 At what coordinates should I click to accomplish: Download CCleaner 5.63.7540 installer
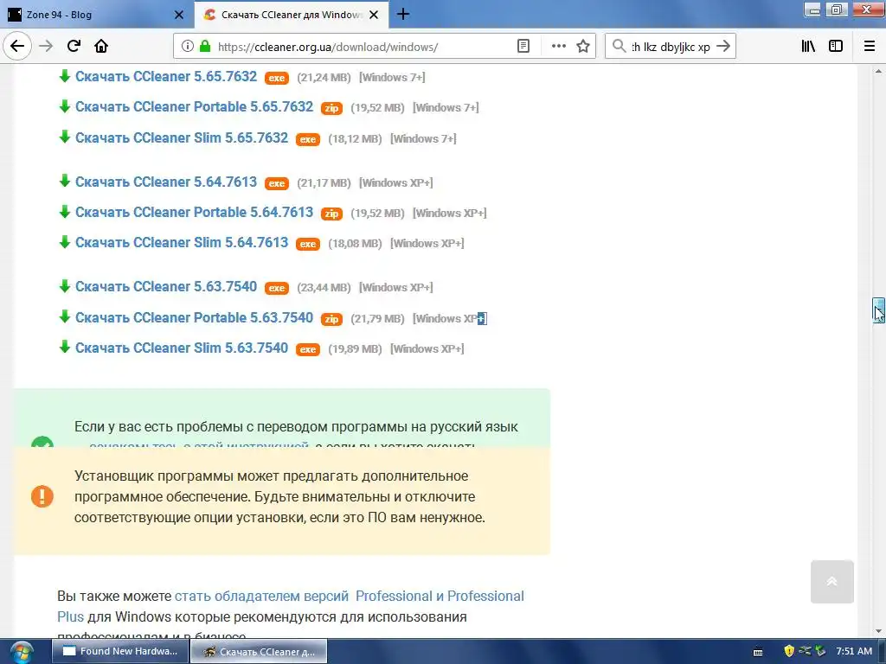[166, 286]
